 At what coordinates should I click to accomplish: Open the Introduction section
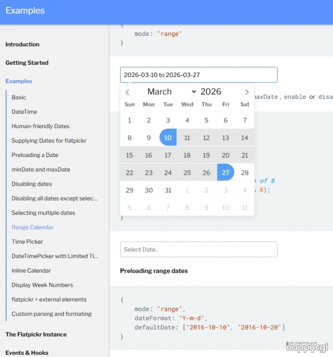point(22,45)
